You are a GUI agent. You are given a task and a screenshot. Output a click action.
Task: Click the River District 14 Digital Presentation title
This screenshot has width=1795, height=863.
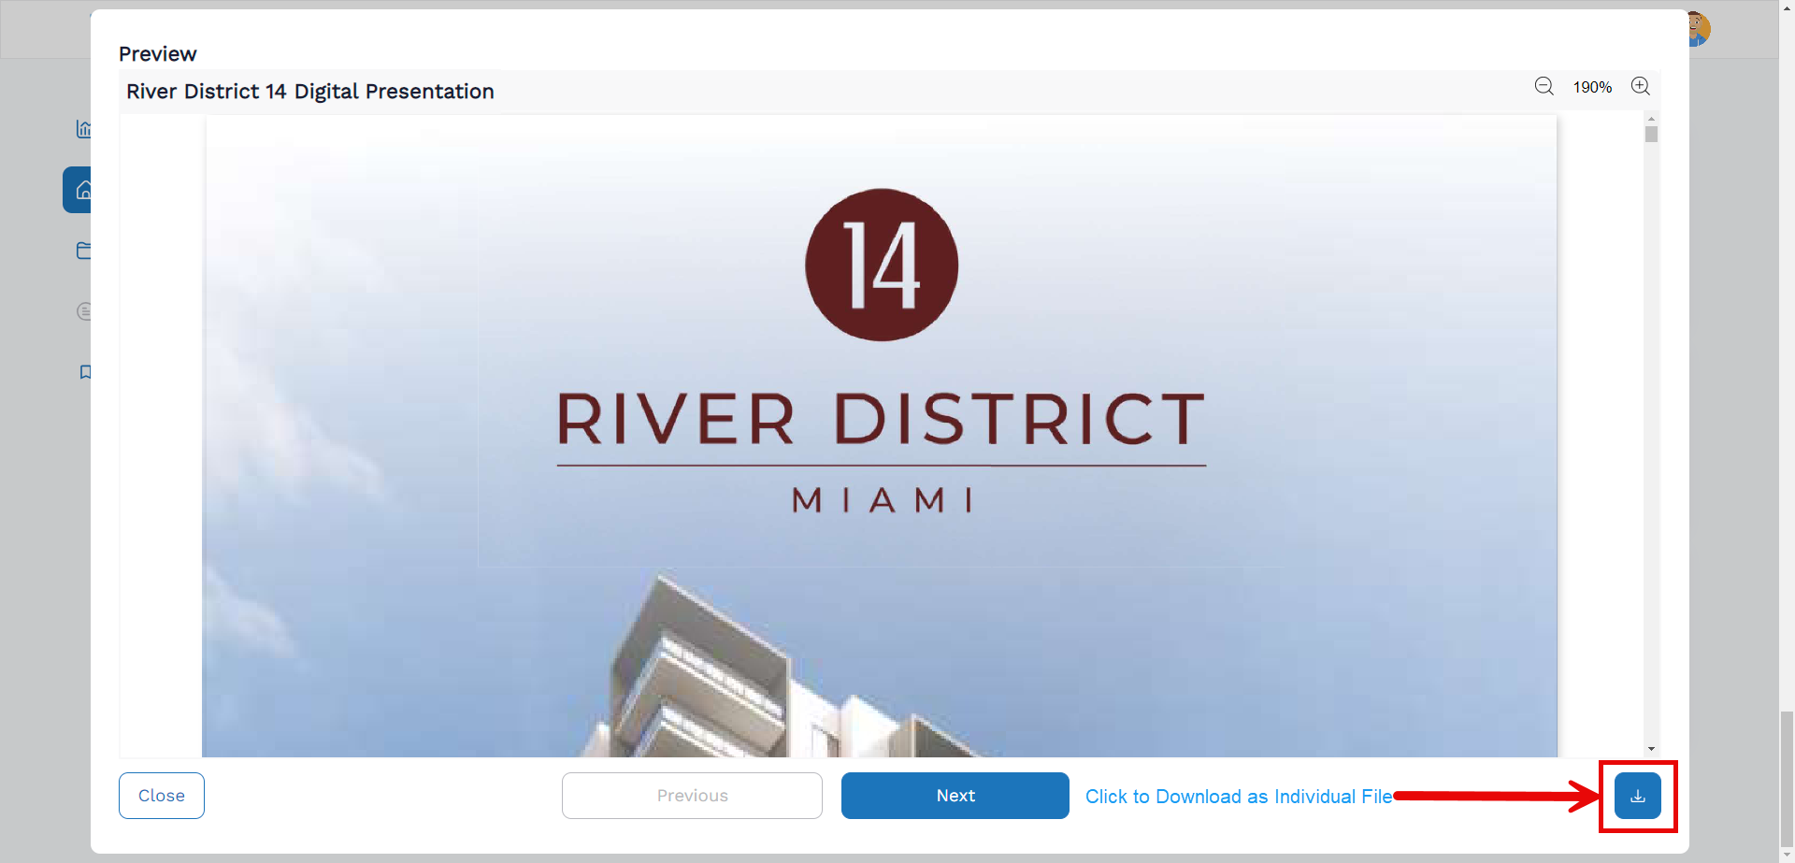tap(310, 92)
